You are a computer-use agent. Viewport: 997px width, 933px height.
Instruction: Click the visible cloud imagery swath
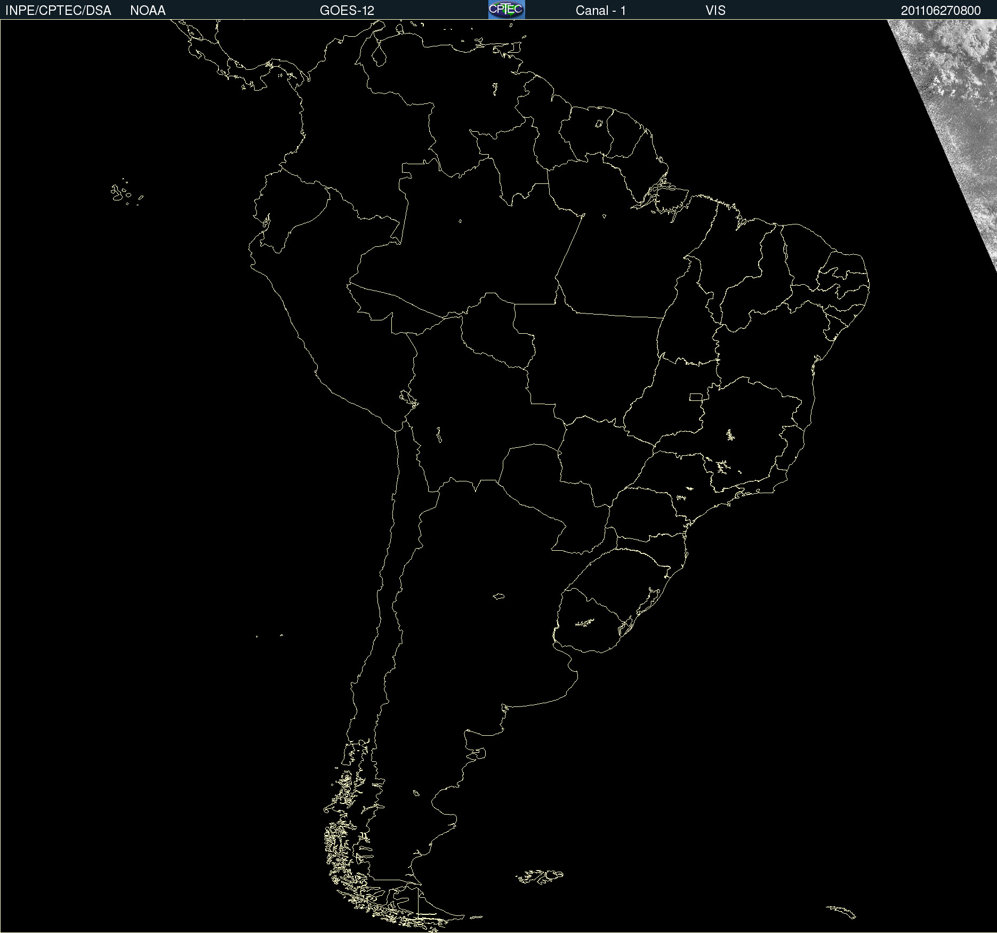960,107
